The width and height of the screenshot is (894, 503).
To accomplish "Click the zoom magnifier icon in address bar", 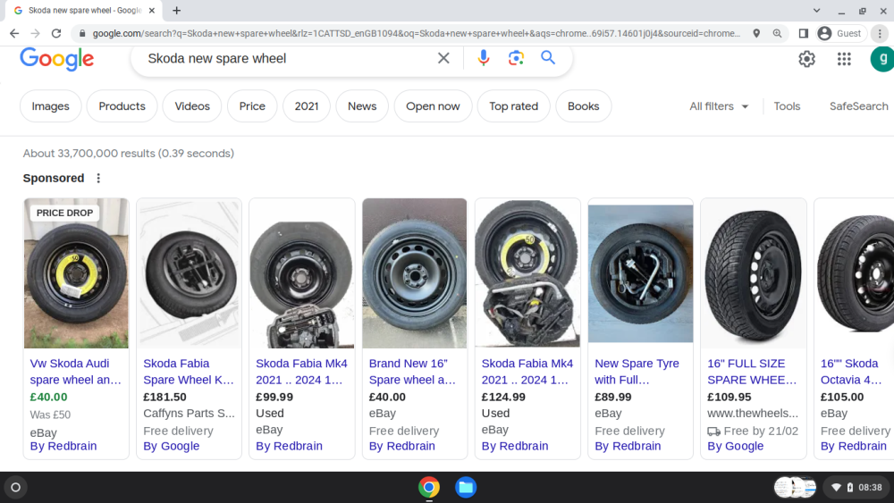I will (777, 34).
